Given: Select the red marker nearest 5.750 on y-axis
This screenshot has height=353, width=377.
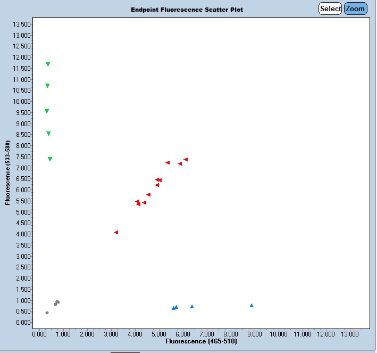Looking at the screenshot, I should point(148,194).
